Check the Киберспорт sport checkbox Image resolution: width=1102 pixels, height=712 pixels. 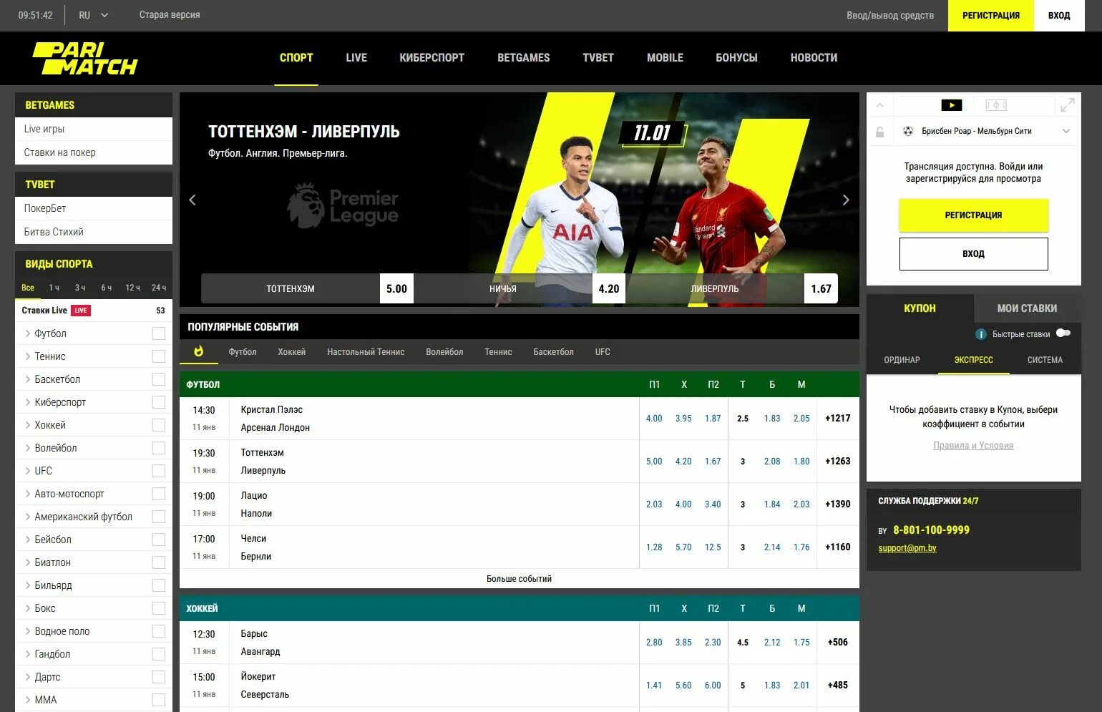pos(159,402)
